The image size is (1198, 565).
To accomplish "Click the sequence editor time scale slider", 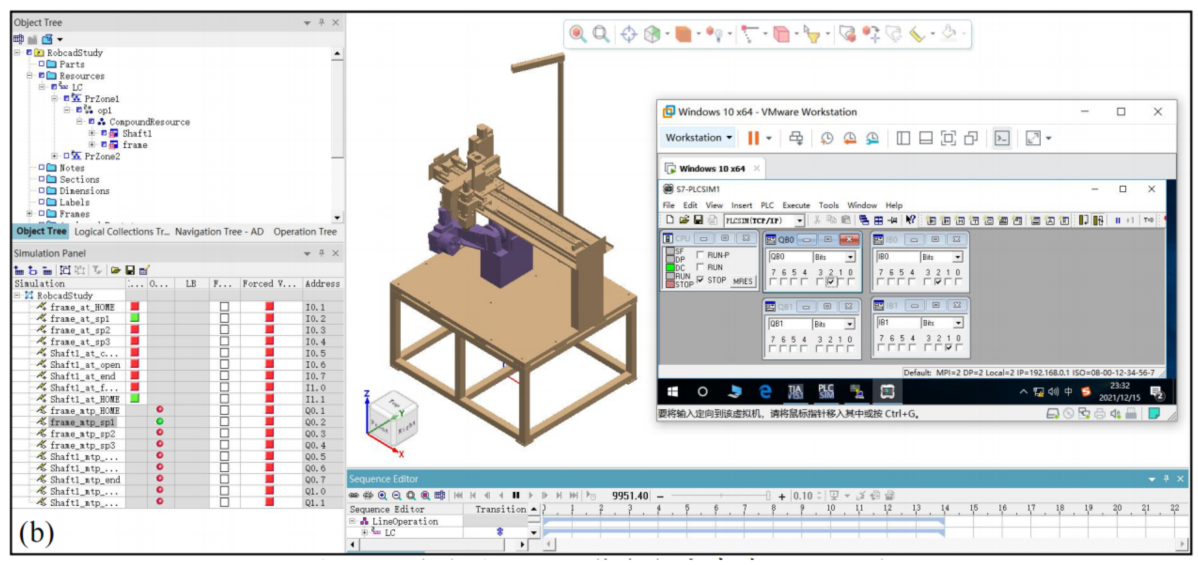I will click(x=768, y=496).
